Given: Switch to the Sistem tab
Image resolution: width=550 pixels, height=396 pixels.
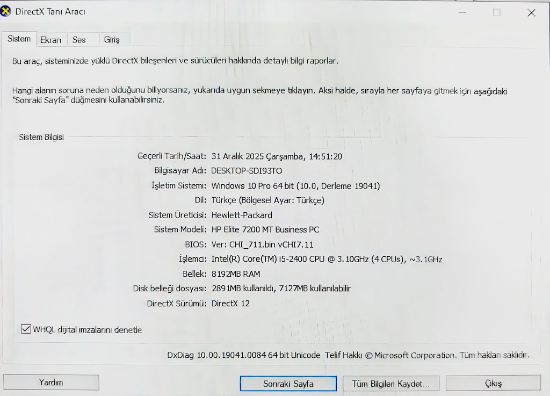Looking at the screenshot, I should (19, 39).
